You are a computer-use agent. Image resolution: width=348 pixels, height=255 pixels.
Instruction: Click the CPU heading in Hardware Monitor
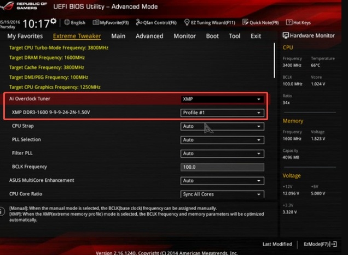[288, 48]
